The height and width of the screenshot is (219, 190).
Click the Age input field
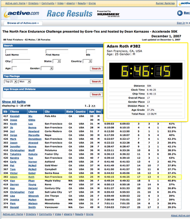pos(14,68)
